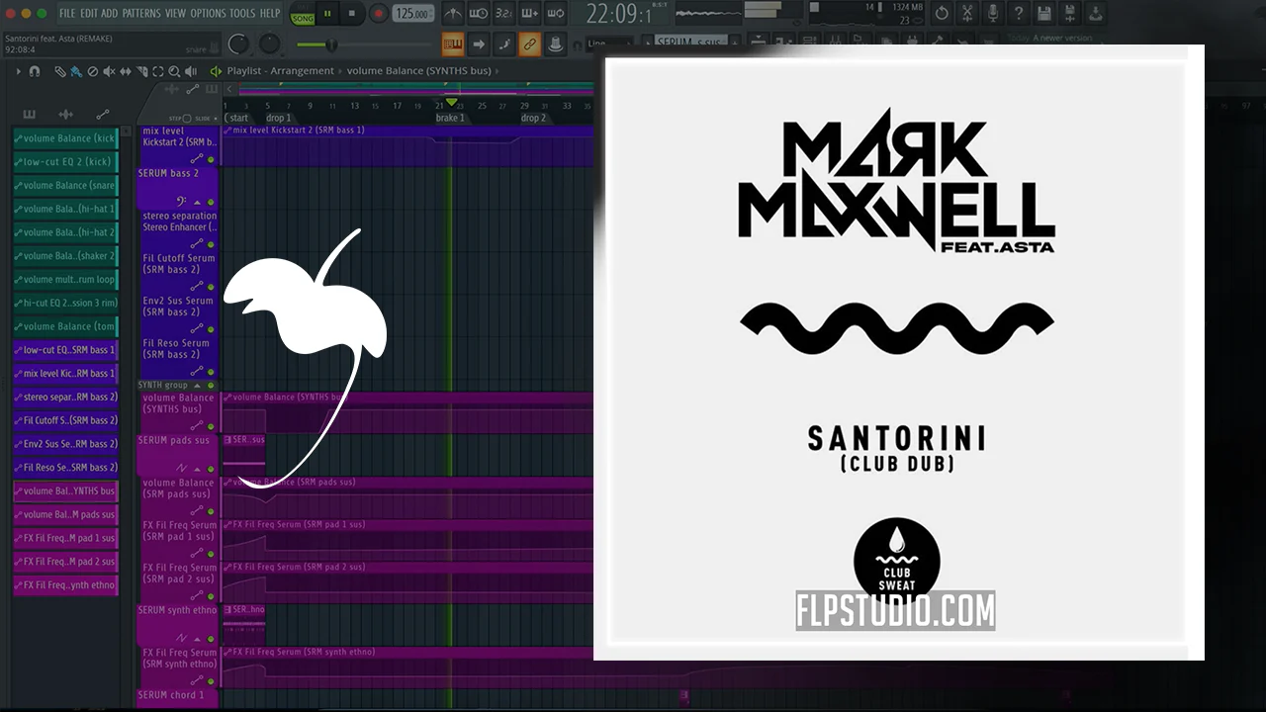1266x712 pixels.
Task: Click the microphone recording icon
Action: 993,14
